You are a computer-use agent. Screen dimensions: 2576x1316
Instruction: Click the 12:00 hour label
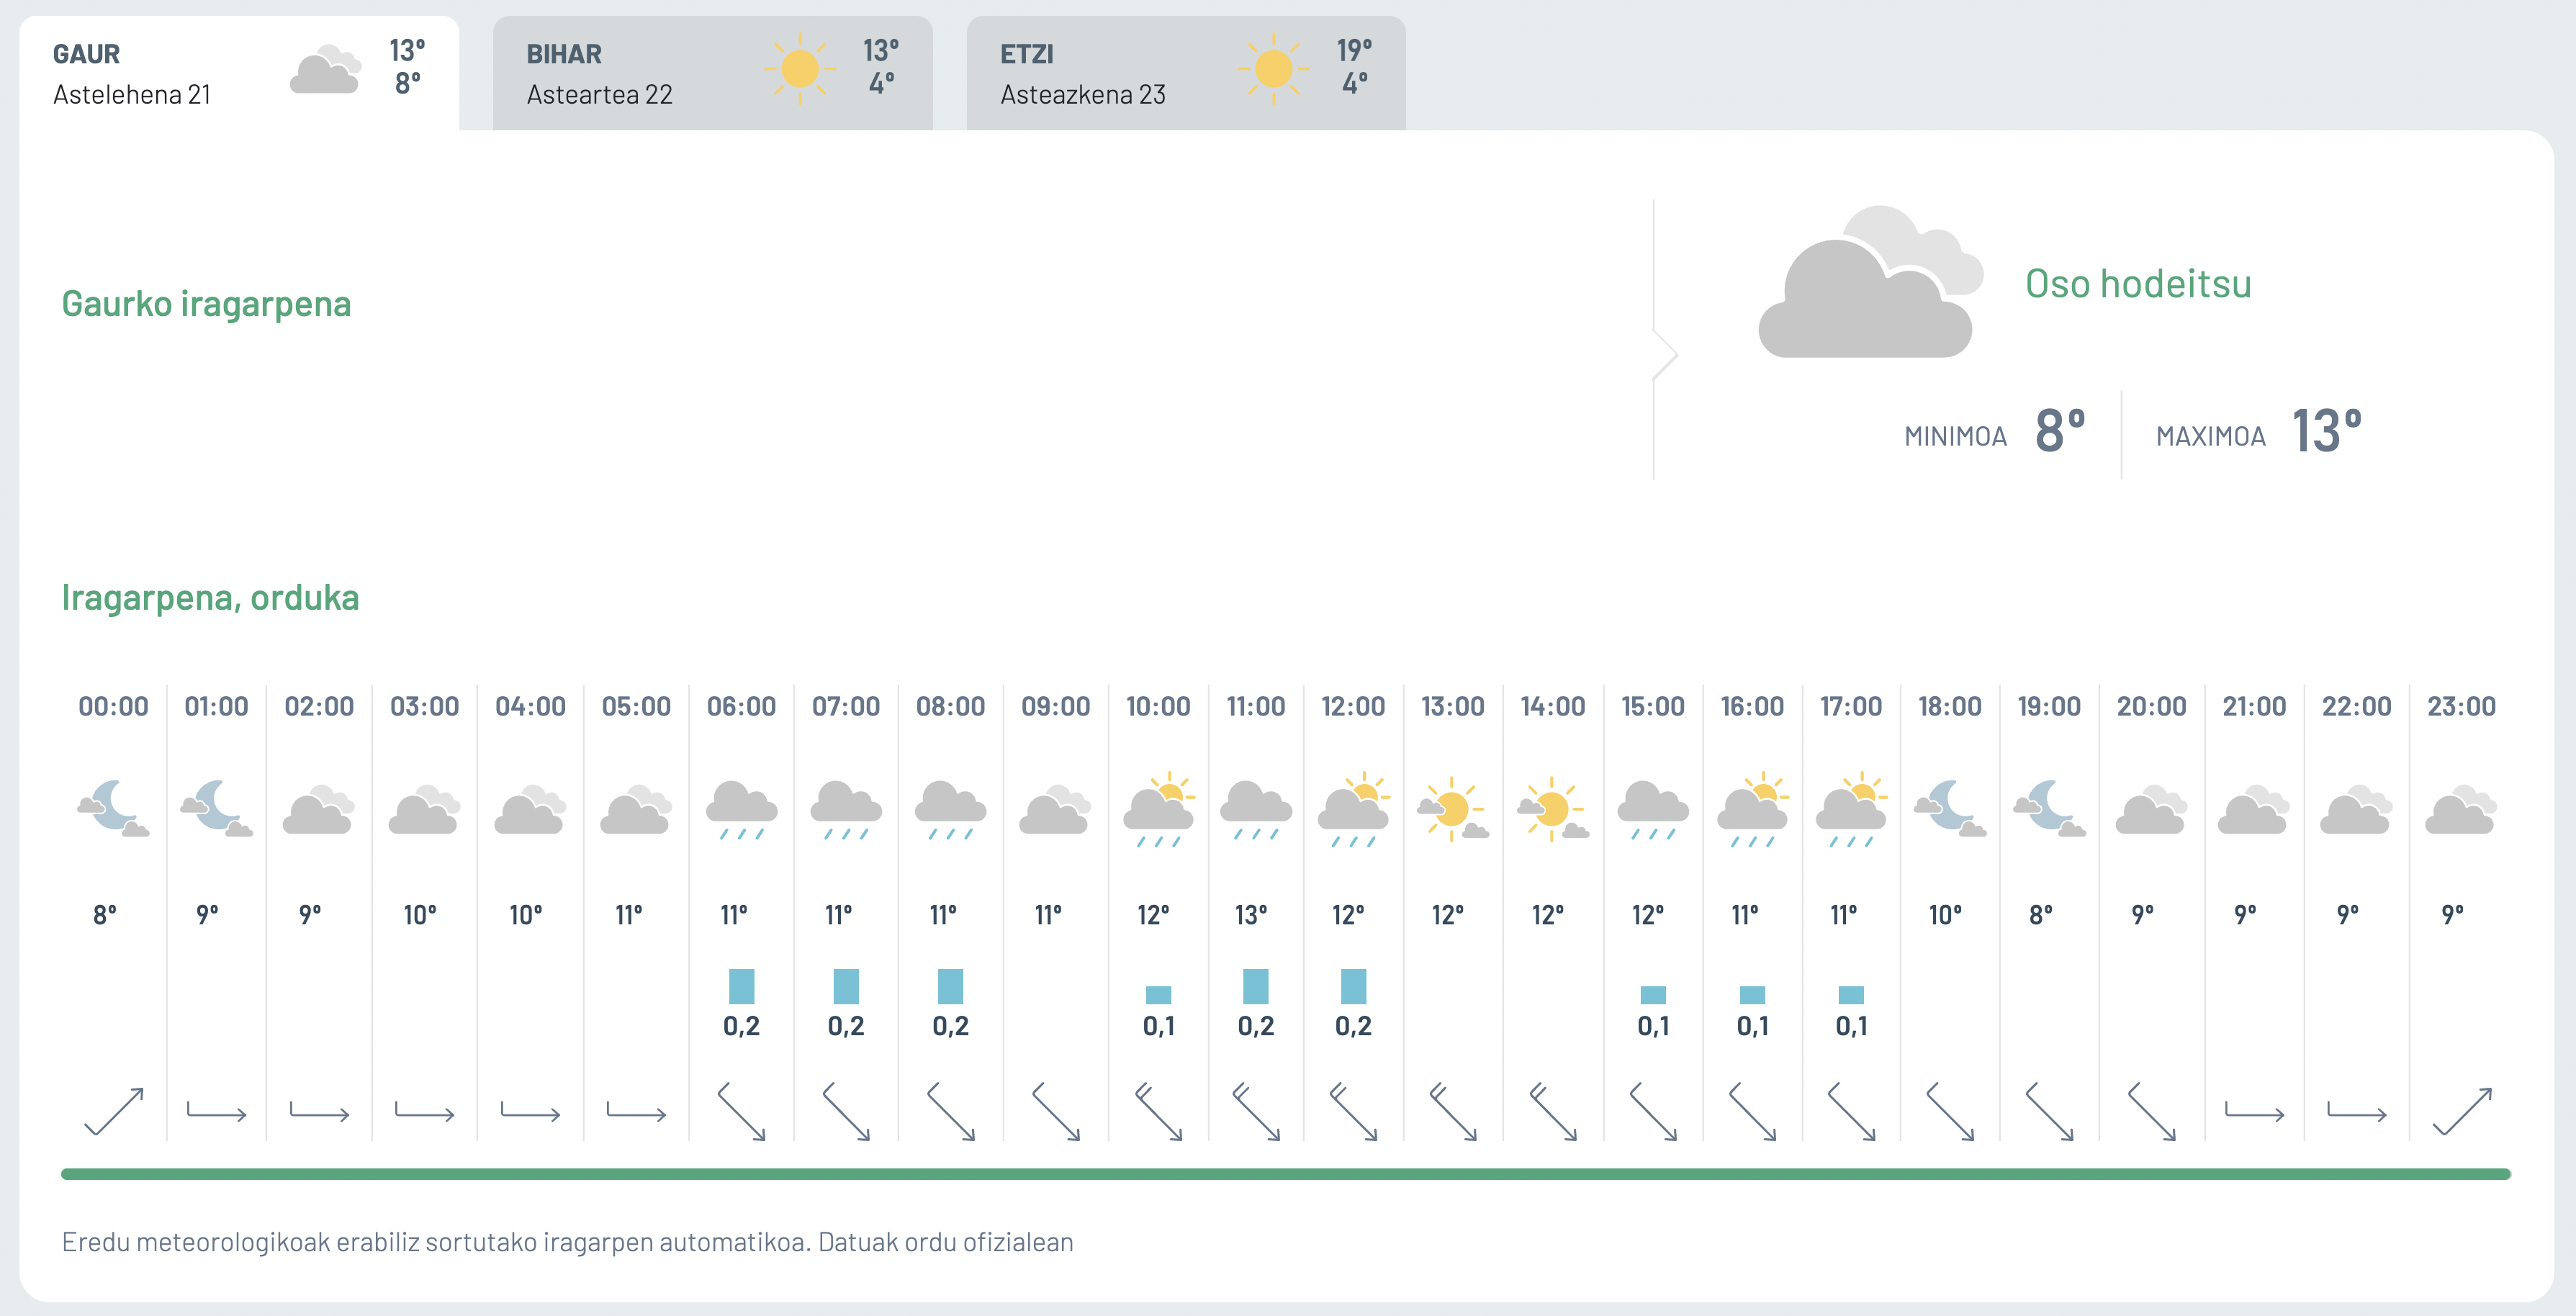click(x=1353, y=706)
